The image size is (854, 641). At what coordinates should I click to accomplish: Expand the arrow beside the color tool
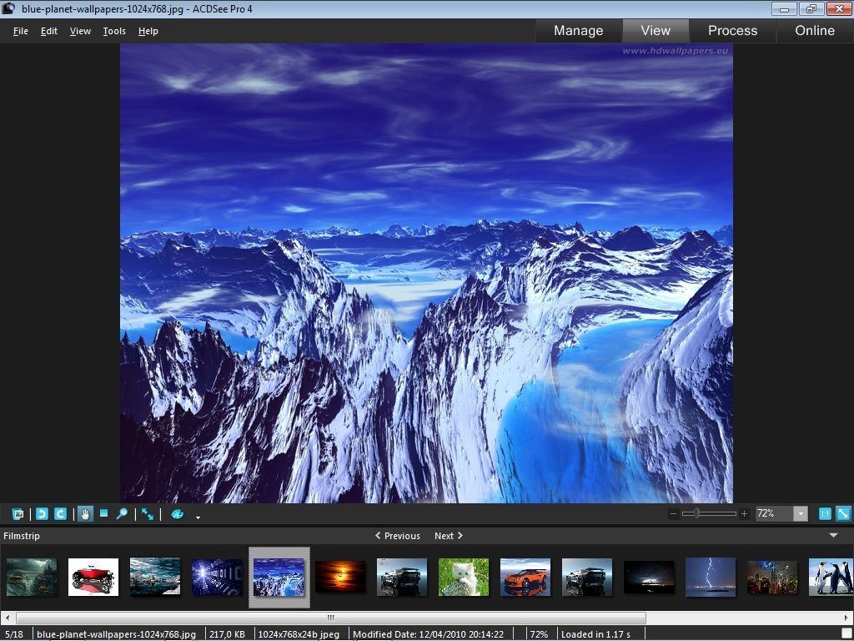[x=197, y=516]
